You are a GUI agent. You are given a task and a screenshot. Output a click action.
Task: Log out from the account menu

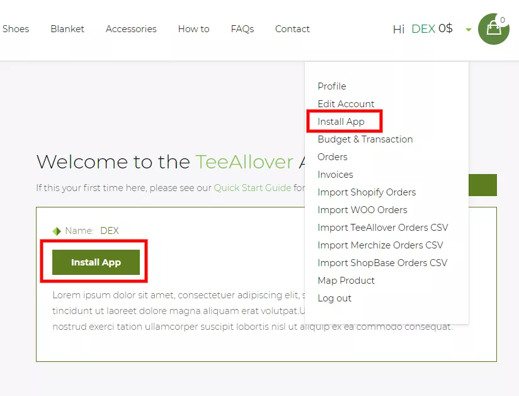(334, 298)
